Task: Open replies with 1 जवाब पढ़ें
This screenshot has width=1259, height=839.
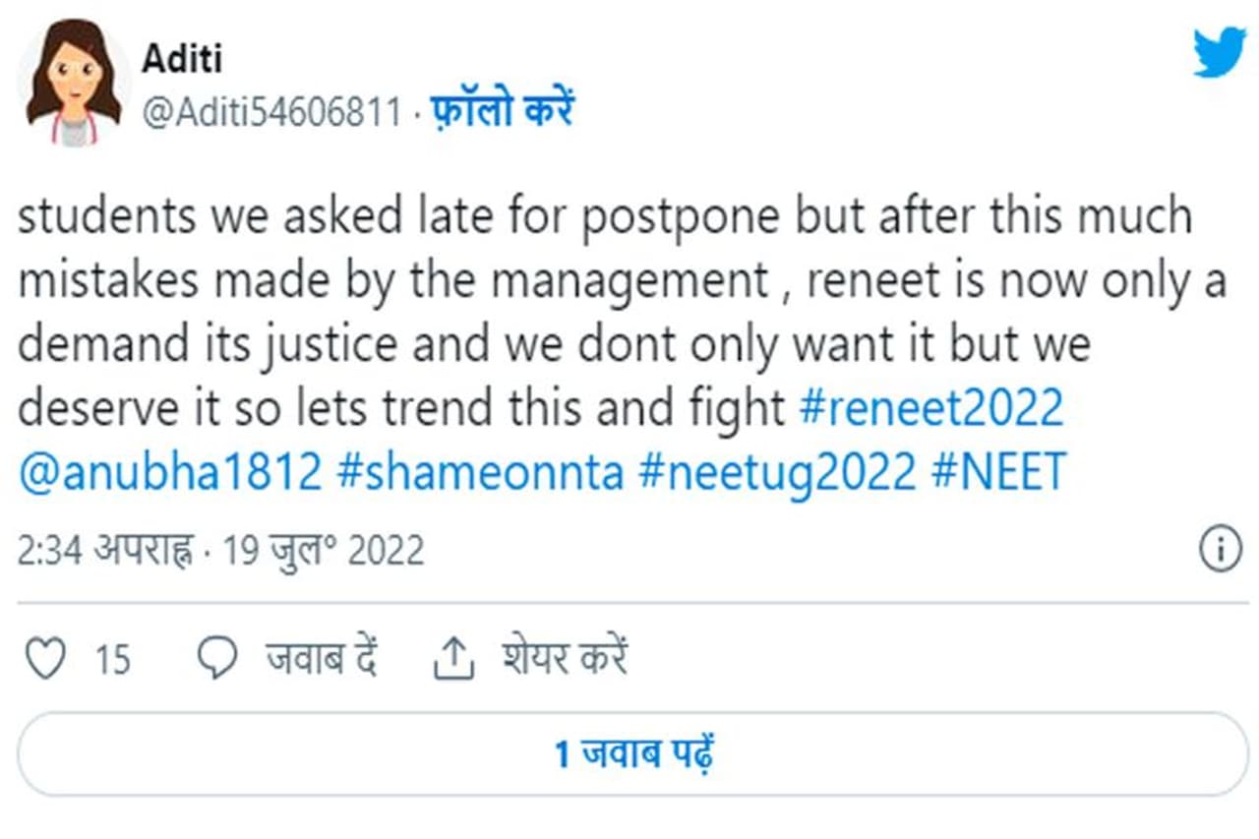Action: (x=633, y=754)
